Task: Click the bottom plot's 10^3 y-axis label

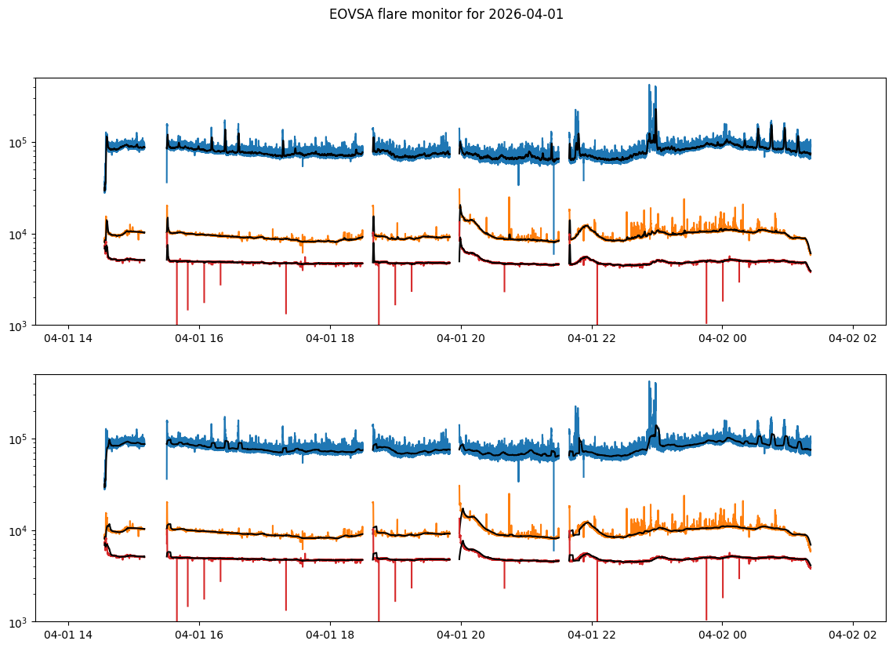Action: coord(20,621)
